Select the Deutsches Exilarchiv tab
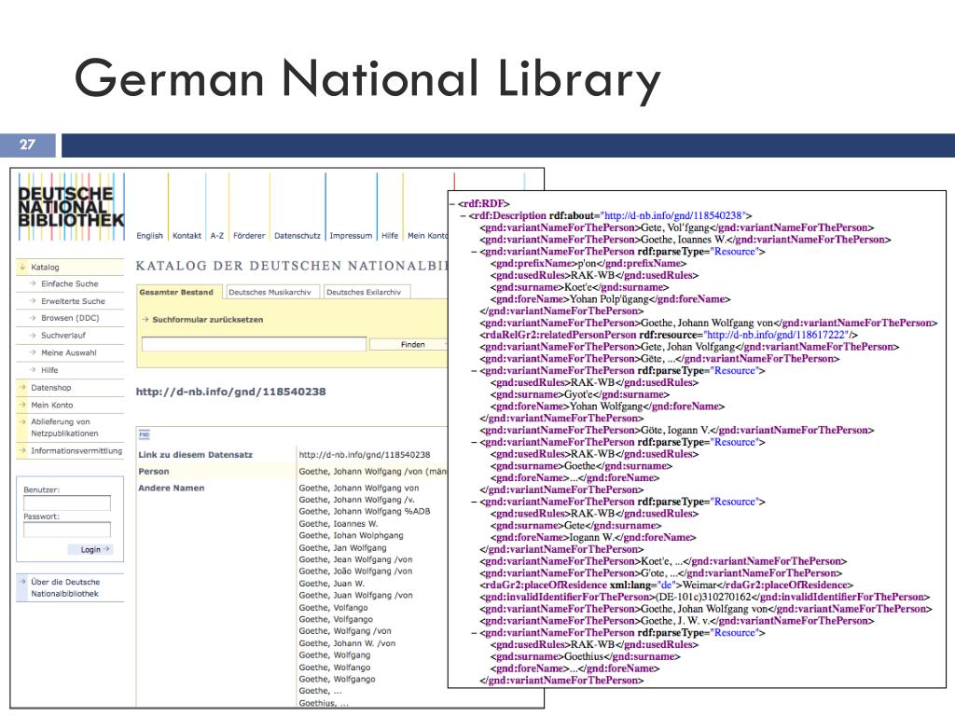This screenshot has height=716, width=955. pos(365,292)
